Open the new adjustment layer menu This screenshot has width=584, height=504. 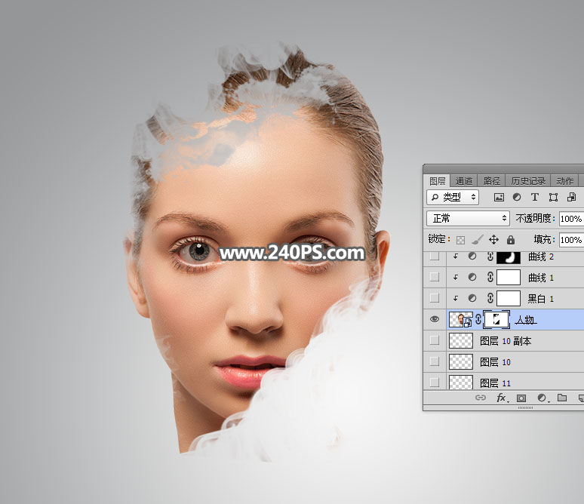(542, 398)
